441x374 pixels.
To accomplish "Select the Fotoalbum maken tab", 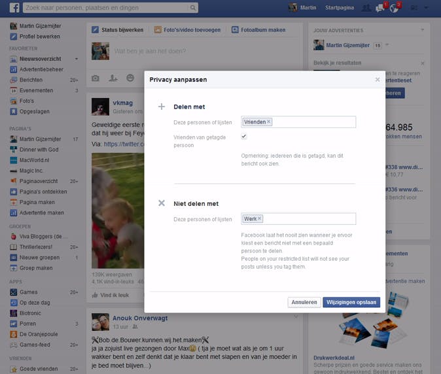I will [258, 30].
